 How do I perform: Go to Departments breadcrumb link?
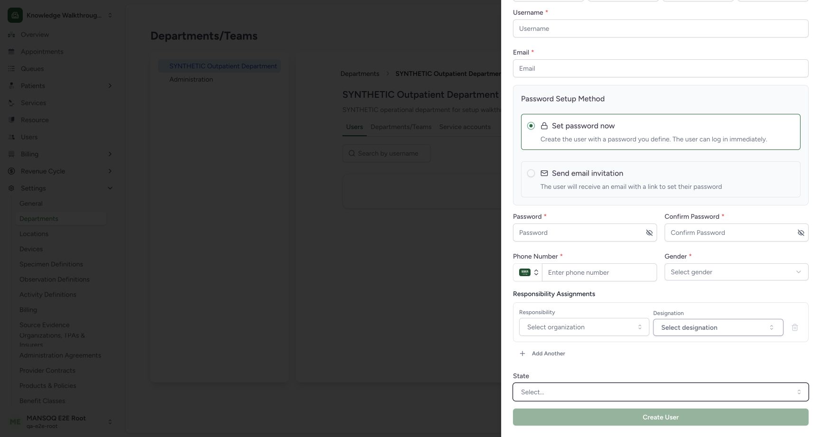point(360,74)
